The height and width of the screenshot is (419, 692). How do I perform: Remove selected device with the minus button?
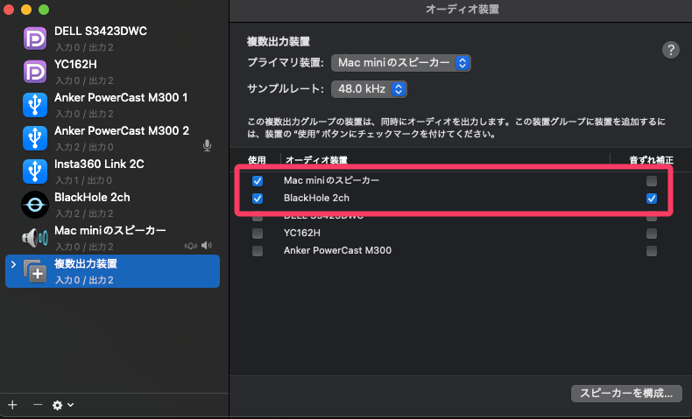pyautogui.click(x=38, y=404)
